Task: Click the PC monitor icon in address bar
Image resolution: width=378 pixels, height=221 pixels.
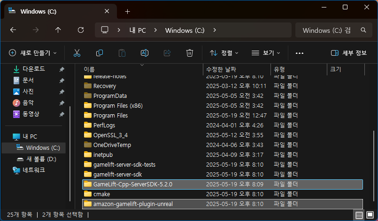Action: click(x=105, y=30)
